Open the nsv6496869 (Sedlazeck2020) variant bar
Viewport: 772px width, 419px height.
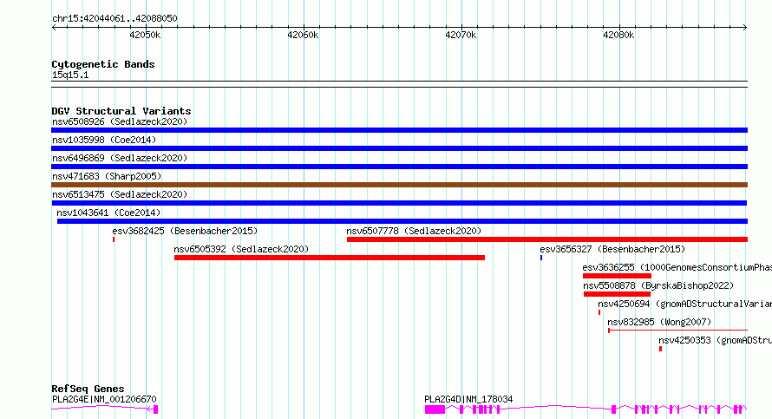[x=399, y=167]
